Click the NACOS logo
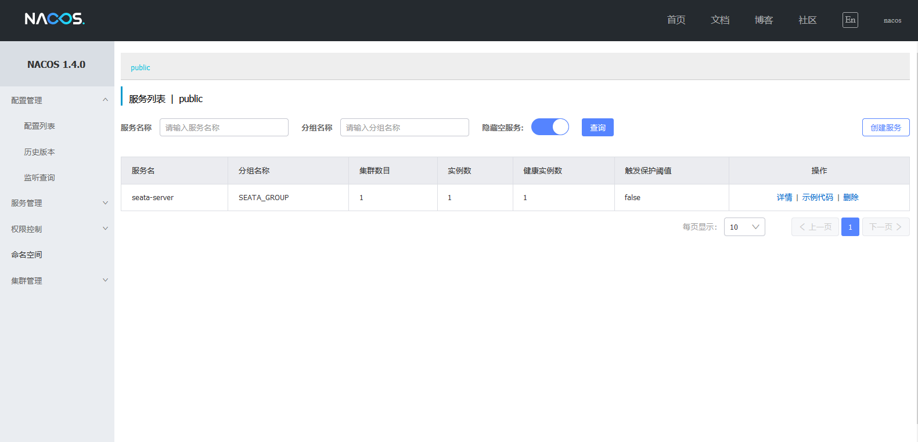918x442 pixels. (x=55, y=19)
